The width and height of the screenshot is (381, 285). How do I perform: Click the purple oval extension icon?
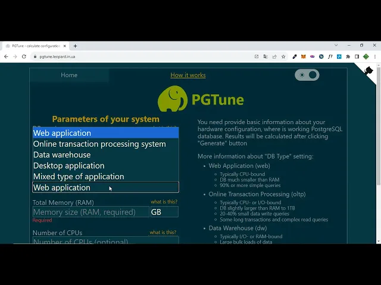(x=312, y=56)
